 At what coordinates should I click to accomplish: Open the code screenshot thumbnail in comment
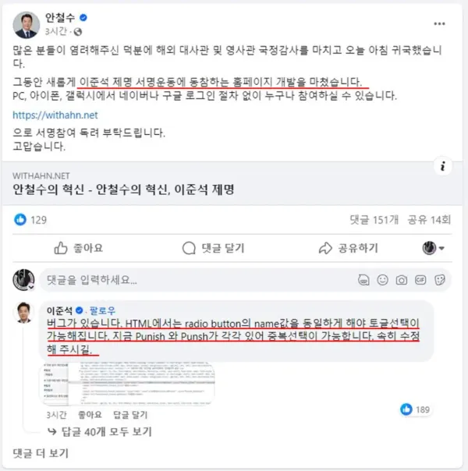[x=127, y=384]
